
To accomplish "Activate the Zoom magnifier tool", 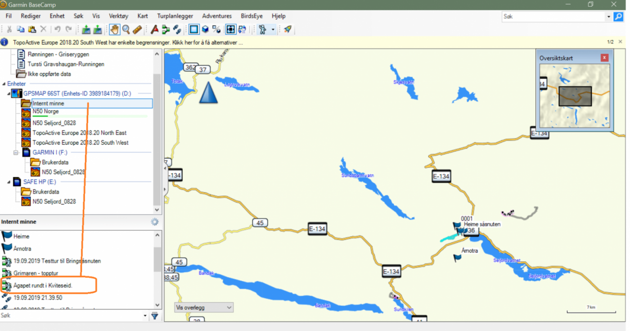I will (126, 30).
